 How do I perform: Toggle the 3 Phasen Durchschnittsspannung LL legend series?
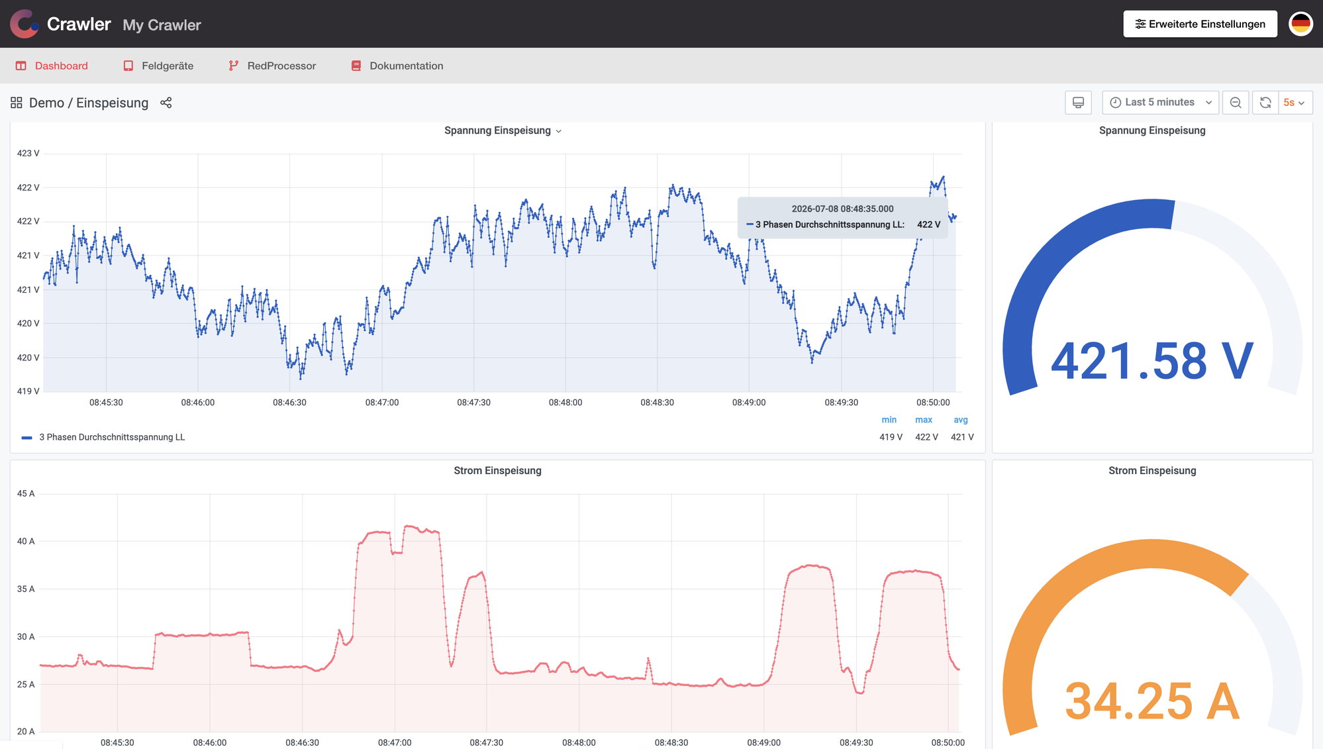tap(112, 437)
